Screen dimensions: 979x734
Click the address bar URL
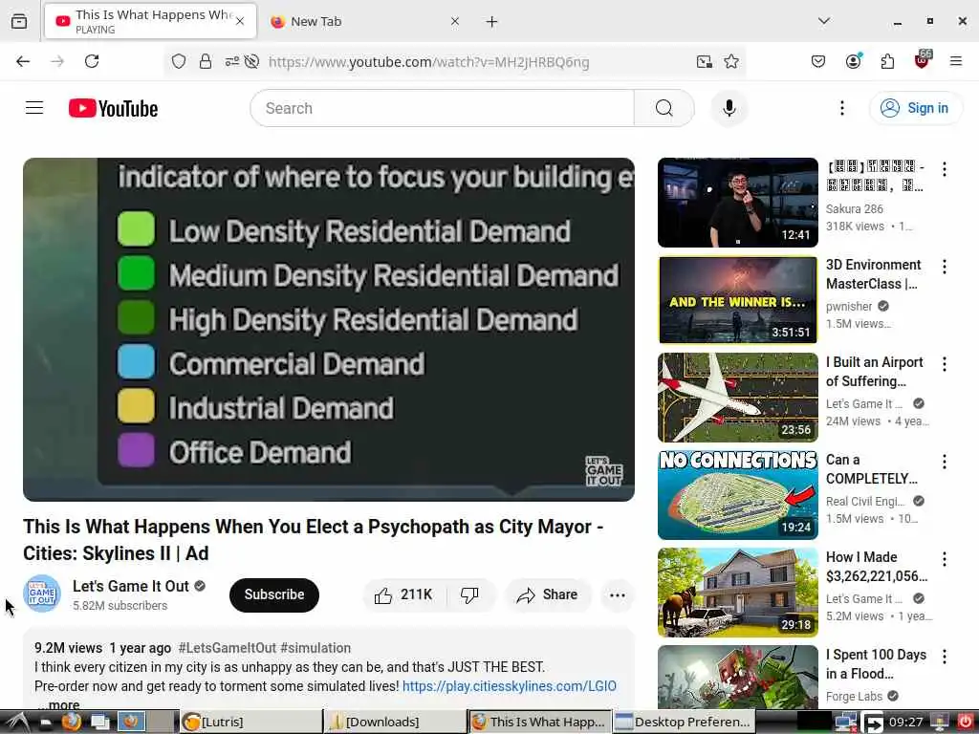[x=428, y=62]
